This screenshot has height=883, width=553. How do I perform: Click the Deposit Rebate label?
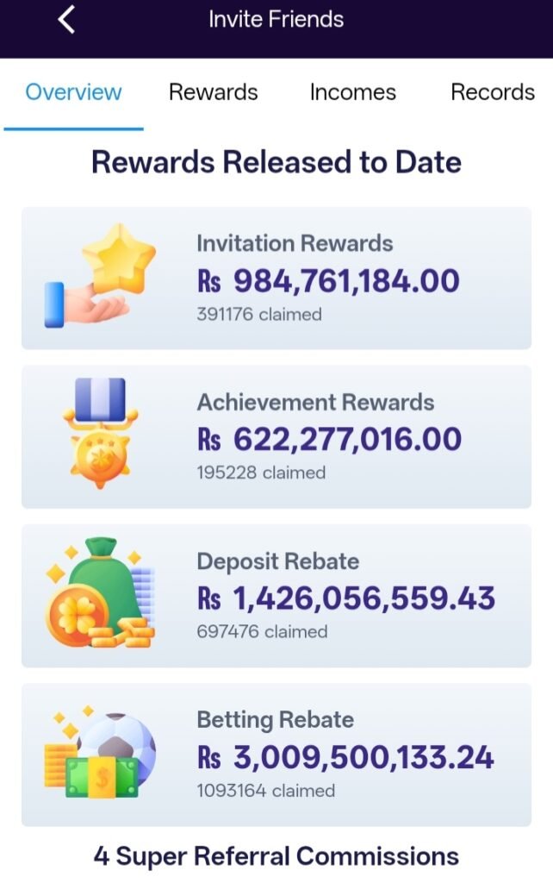(277, 561)
